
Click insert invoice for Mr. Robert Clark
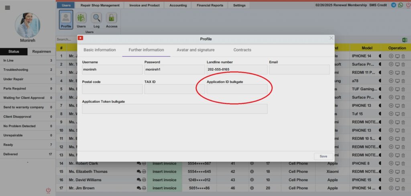coord(165,163)
